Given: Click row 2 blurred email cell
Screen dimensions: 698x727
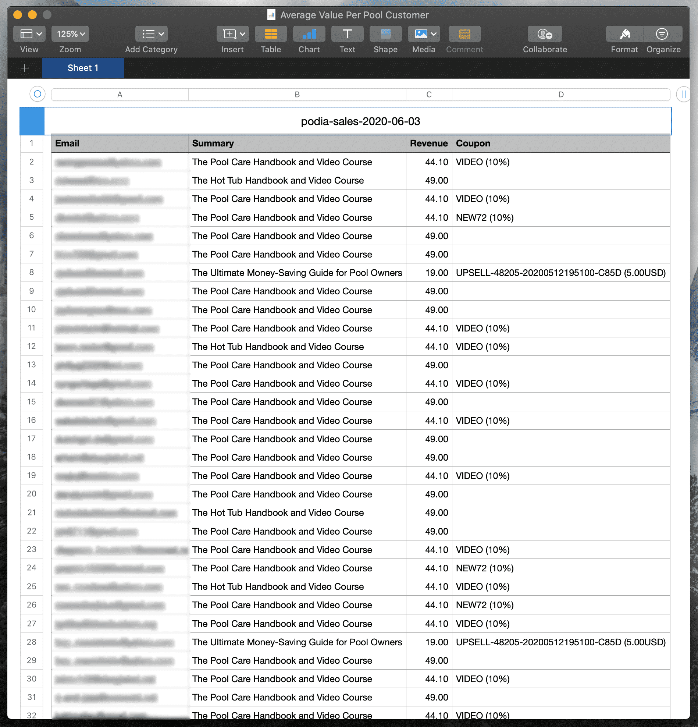Looking at the screenshot, I should pos(120,162).
